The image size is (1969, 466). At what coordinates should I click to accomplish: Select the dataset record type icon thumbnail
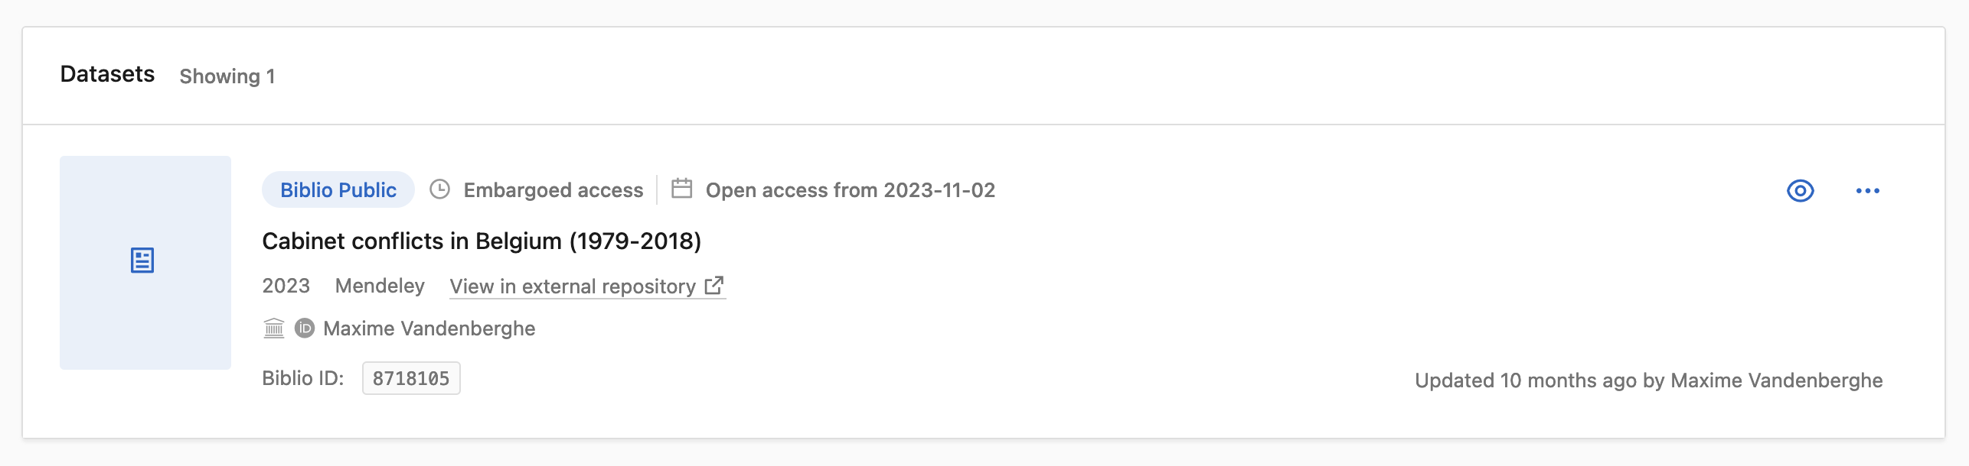(x=144, y=262)
